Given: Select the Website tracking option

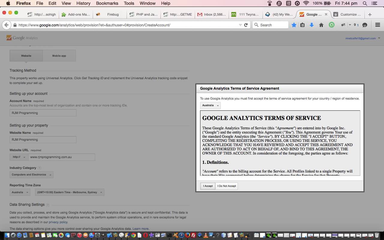Looking at the screenshot, I should 26,56.
